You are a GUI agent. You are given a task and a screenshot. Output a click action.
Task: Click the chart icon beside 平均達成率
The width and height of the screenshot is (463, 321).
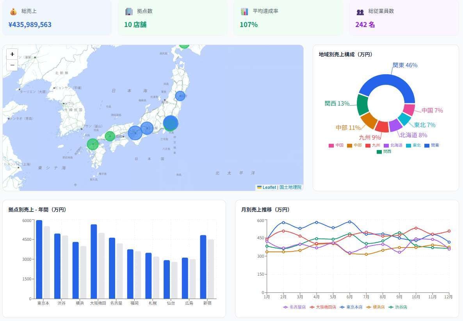tap(244, 12)
